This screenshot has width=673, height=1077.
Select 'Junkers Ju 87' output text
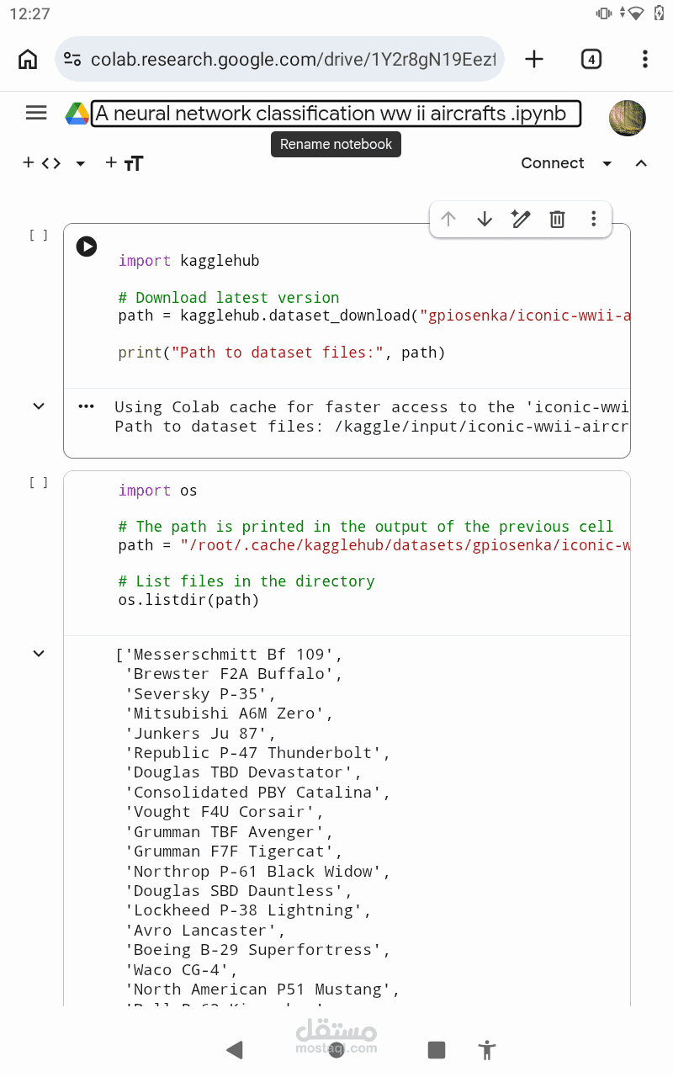coord(200,734)
